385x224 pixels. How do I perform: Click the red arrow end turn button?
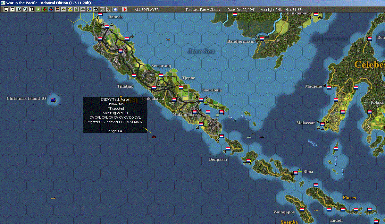tap(125, 9)
